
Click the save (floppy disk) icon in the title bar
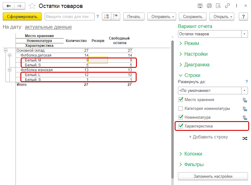coord(200,6)
